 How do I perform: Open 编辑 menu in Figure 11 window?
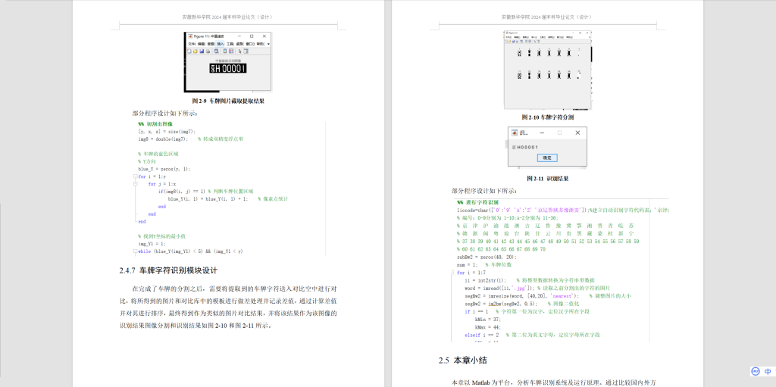pyautogui.click(x=202, y=44)
